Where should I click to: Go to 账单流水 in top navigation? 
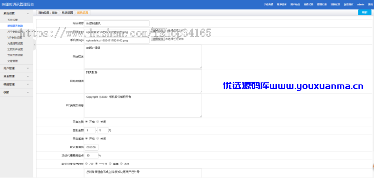tap(282, 5)
